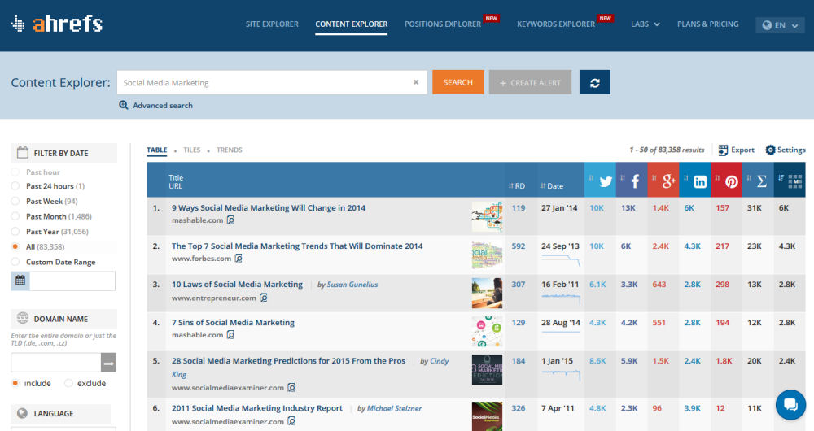The width and height of the screenshot is (814, 431).
Task: Sort by Twitter shares column icon
Action: pos(606,181)
